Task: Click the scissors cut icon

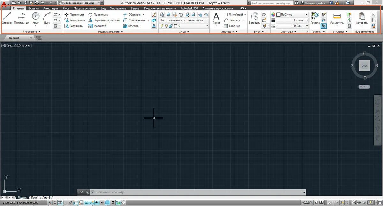Action: click(373, 15)
